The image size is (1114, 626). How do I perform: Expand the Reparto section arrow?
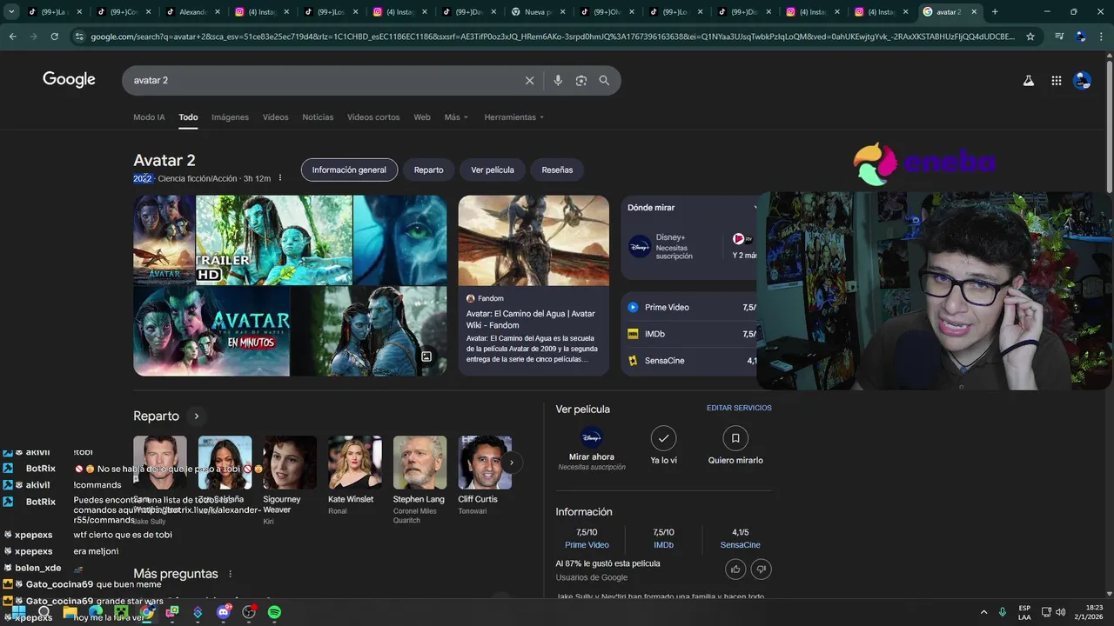[197, 416]
